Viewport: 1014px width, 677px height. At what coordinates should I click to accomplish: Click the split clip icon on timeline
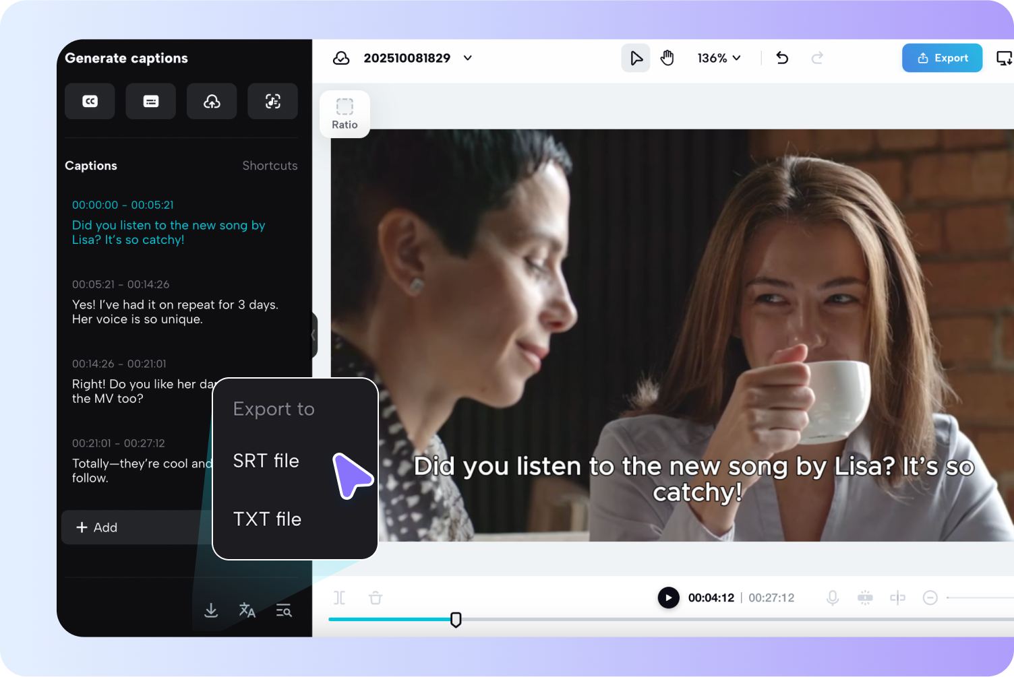point(339,598)
